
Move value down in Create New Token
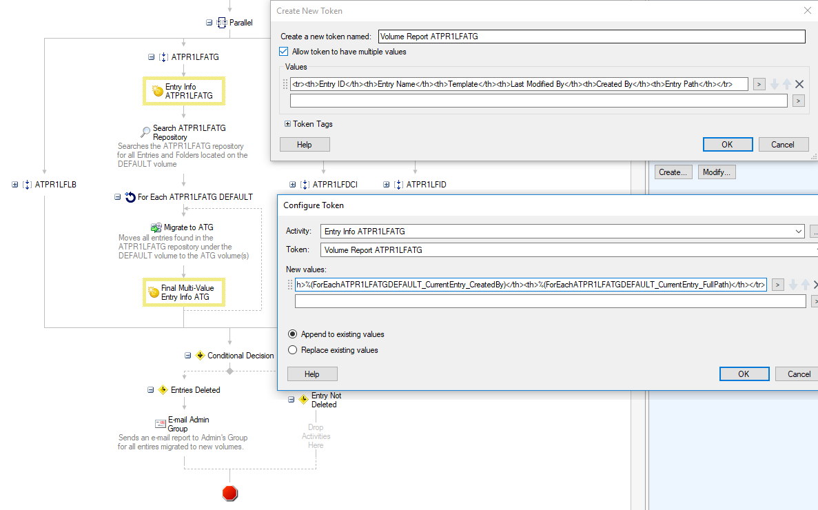pos(775,84)
